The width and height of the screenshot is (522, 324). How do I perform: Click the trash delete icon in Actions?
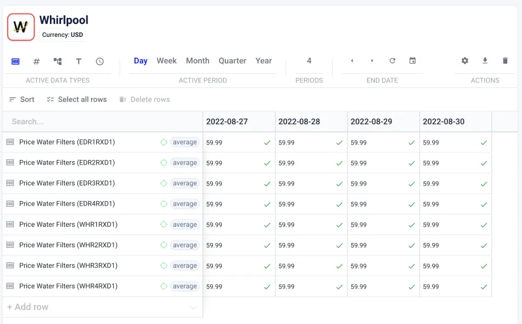(x=505, y=61)
